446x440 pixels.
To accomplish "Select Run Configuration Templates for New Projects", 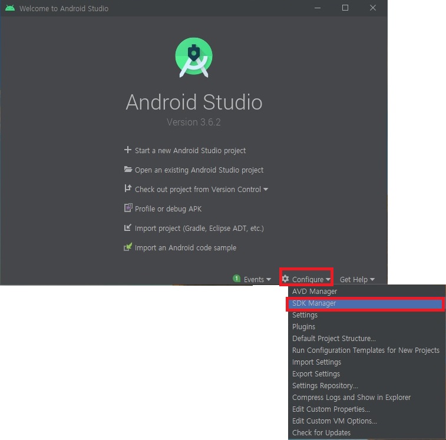I will [366, 350].
